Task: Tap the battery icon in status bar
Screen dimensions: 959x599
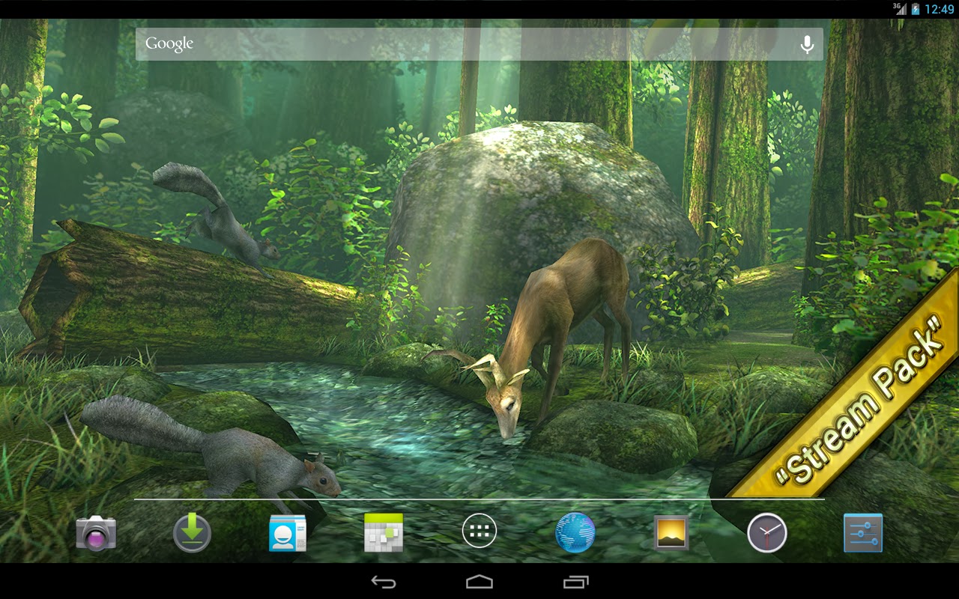Action: pyautogui.click(x=915, y=9)
